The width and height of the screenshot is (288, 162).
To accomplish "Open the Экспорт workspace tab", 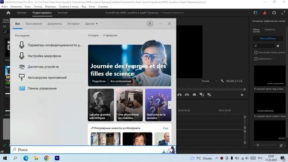I will point(63,13).
